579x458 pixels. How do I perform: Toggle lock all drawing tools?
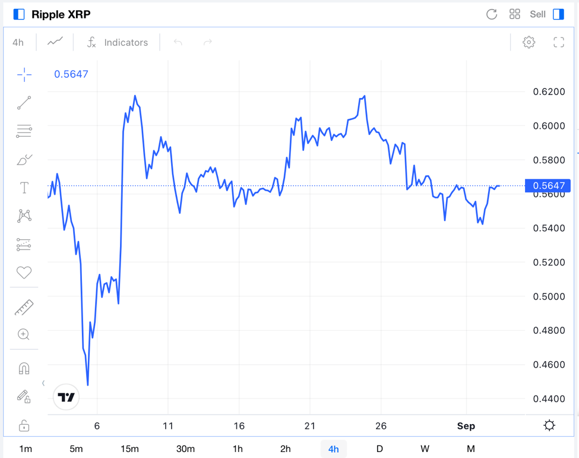click(x=24, y=425)
